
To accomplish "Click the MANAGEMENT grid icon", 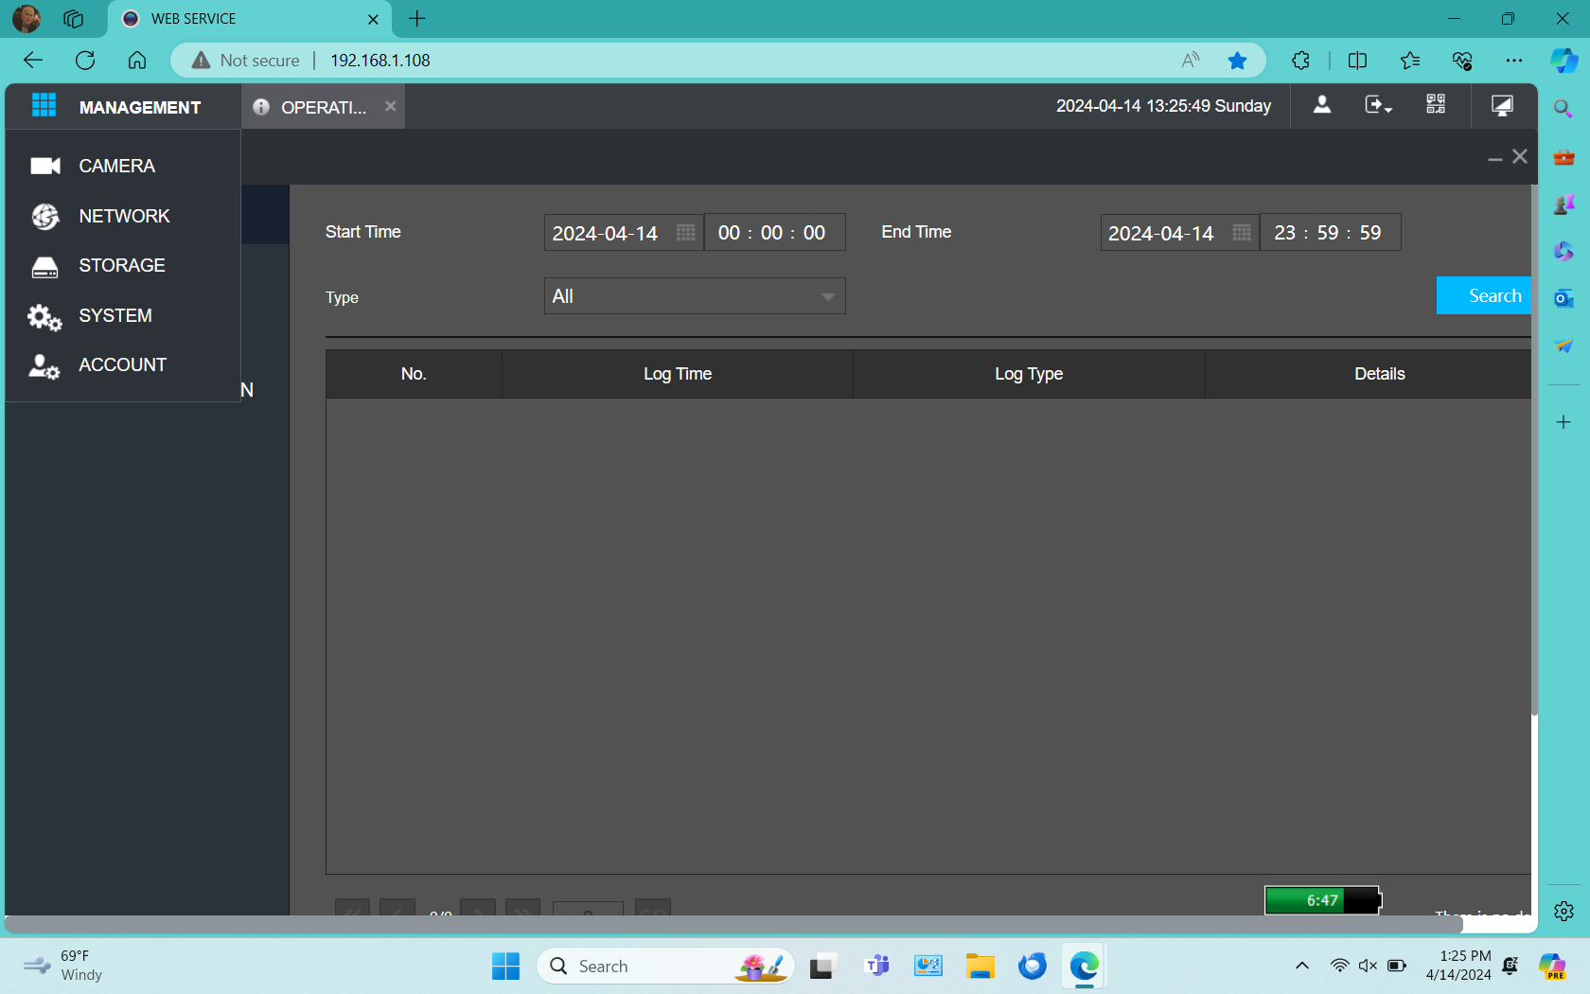I will coord(44,106).
